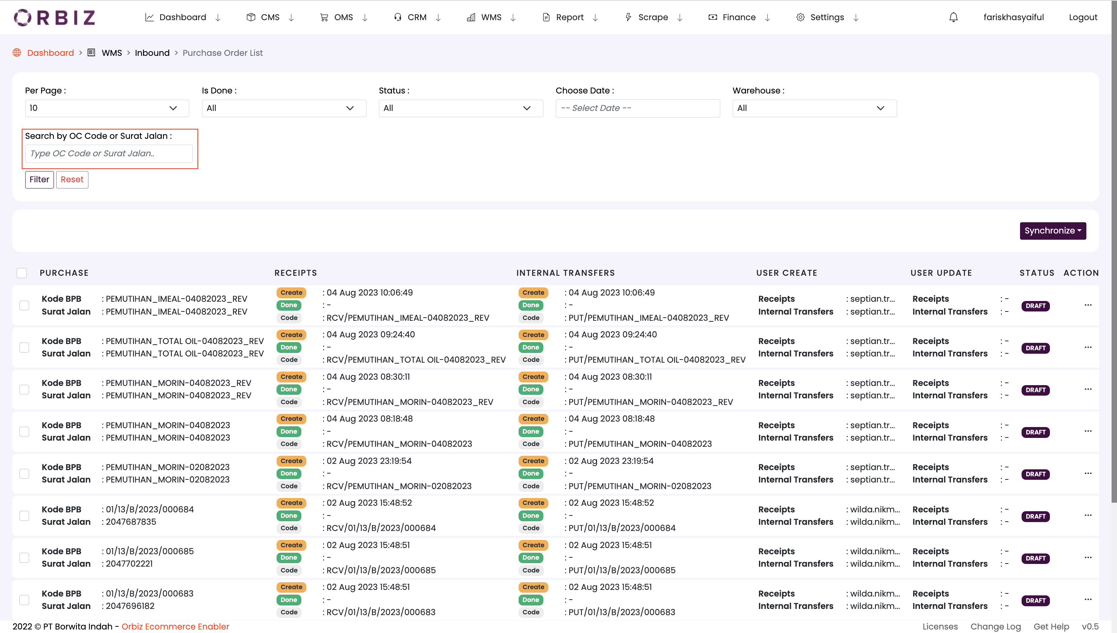Image resolution: width=1117 pixels, height=633 pixels.
Task: Click the Reset button
Action: pos(72,180)
